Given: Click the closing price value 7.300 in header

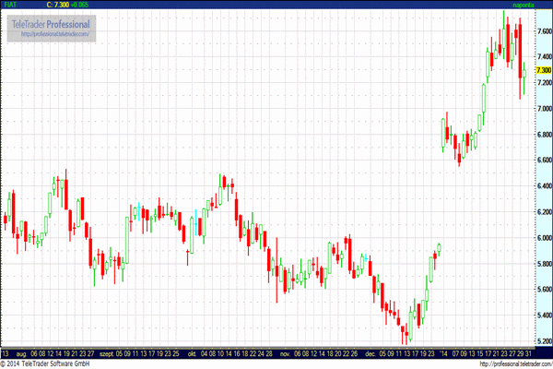Looking at the screenshot, I should tap(62, 5).
